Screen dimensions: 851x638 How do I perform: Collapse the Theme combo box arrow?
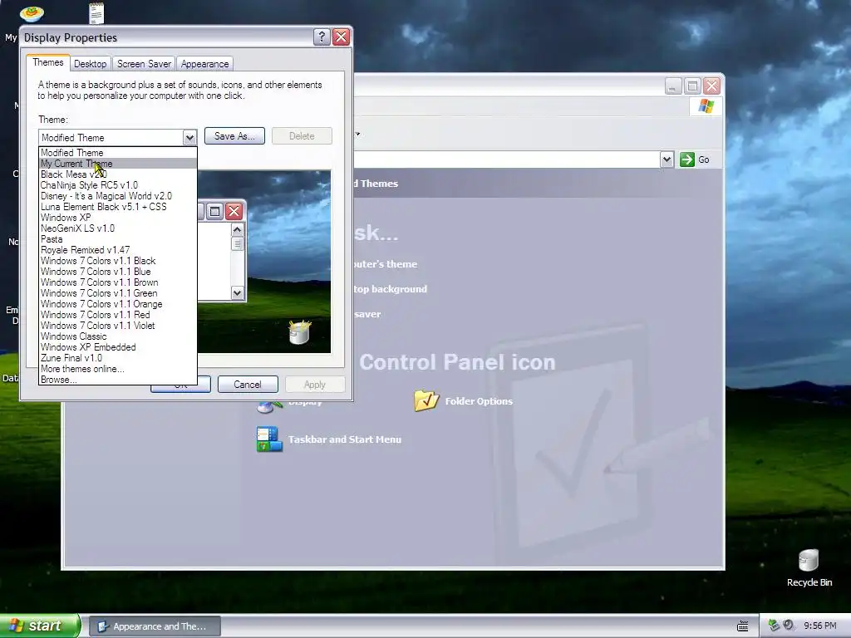pyautogui.click(x=189, y=138)
